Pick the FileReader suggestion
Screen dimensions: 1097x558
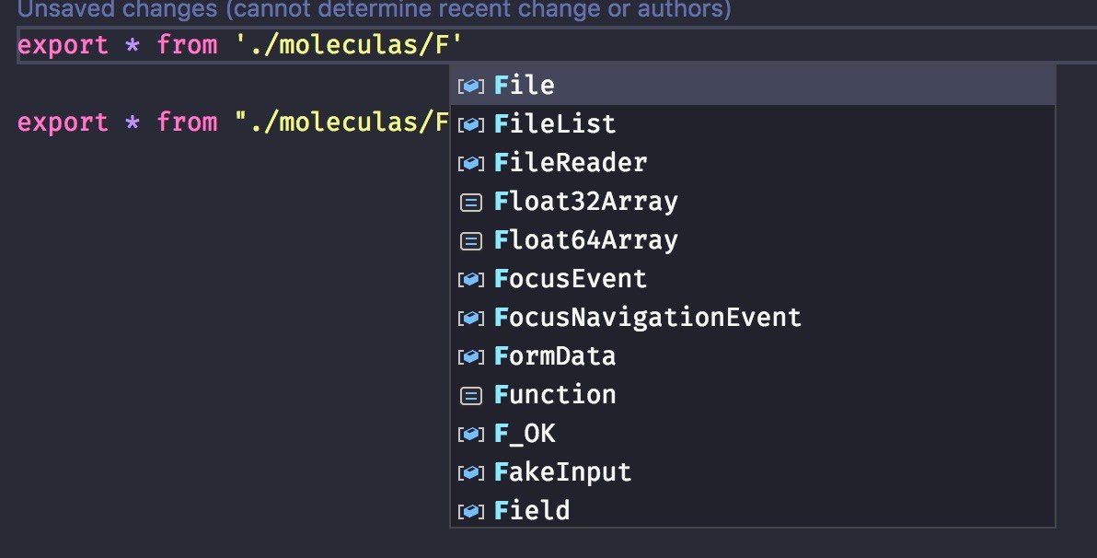point(752,162)
